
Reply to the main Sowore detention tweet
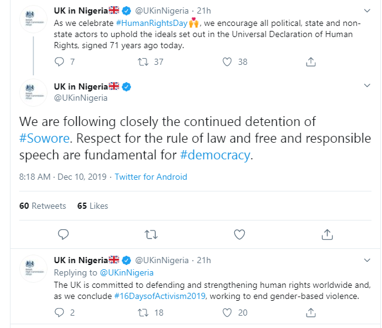[63, 235]
